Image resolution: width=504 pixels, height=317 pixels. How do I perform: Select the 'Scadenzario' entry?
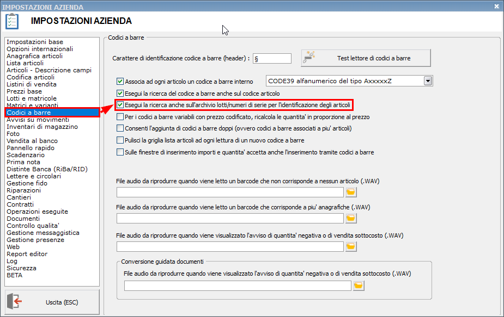click(x=26, y=155)
